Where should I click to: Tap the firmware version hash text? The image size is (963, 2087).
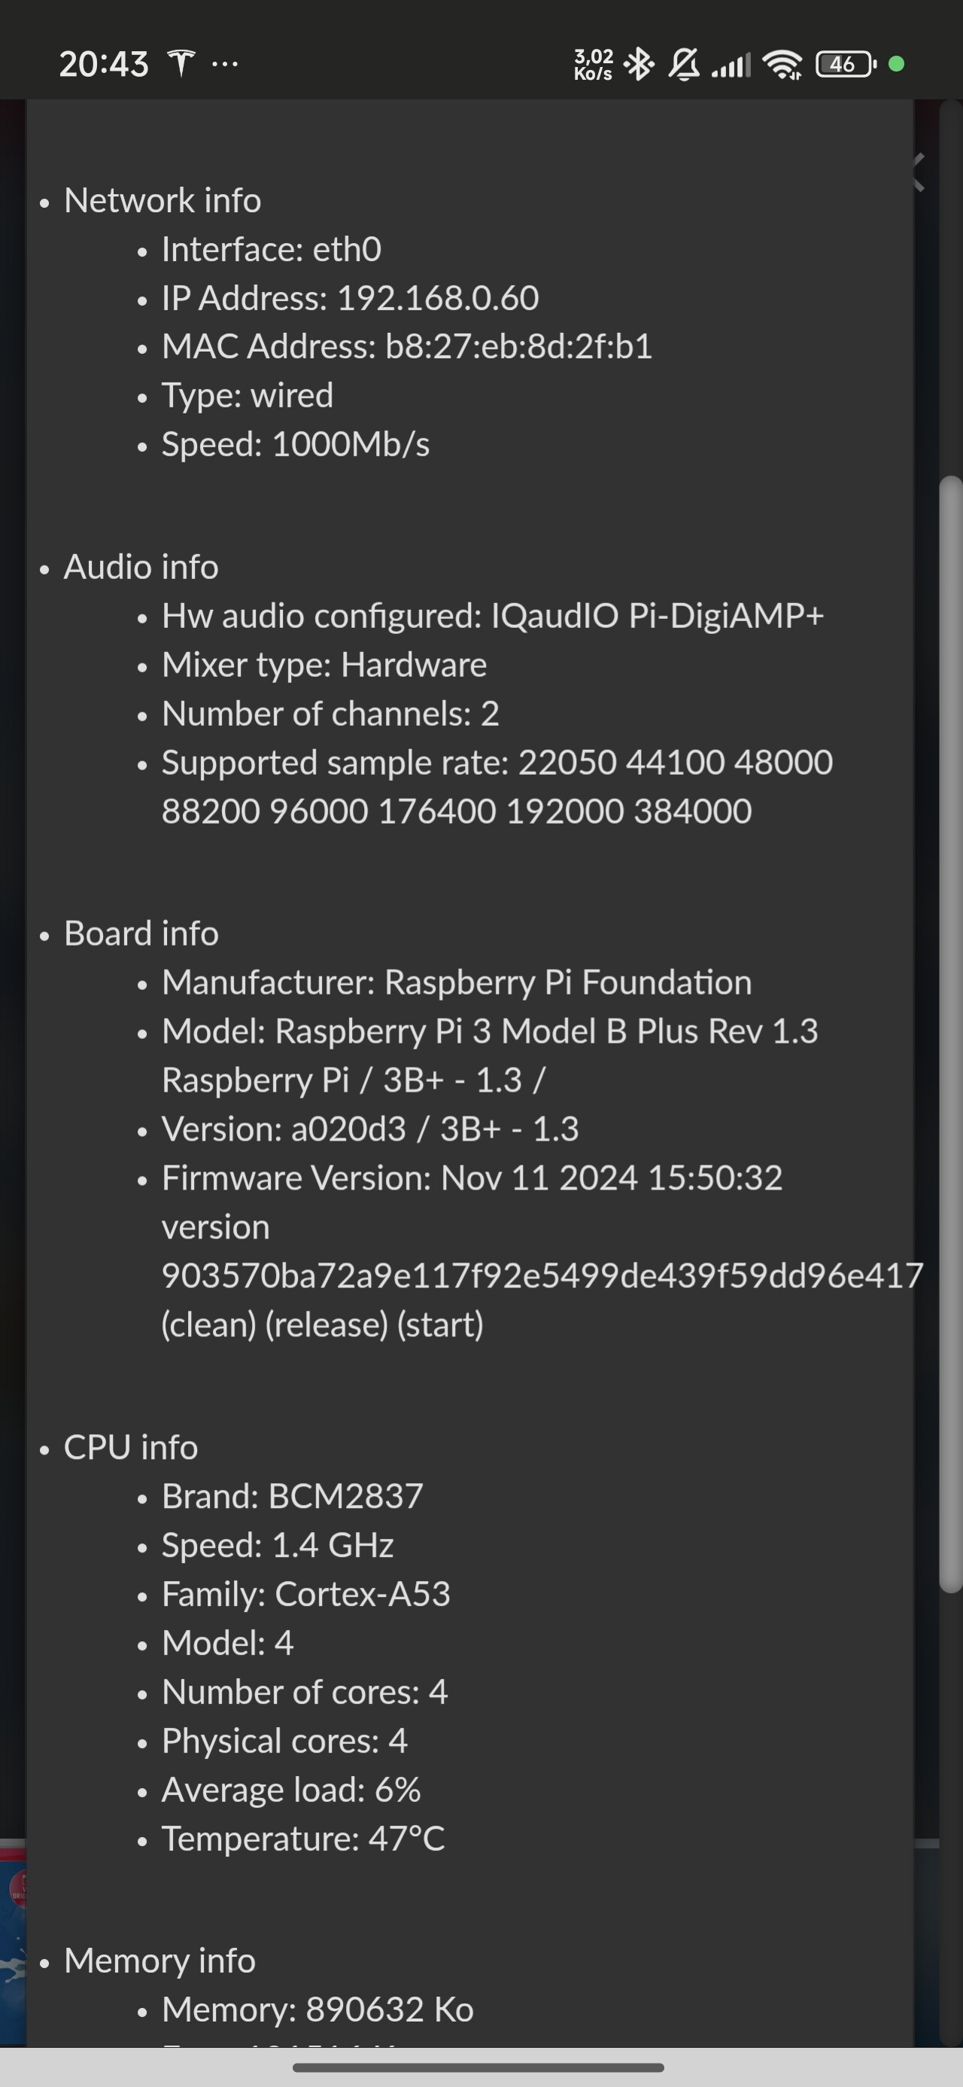pos(542,1275)
